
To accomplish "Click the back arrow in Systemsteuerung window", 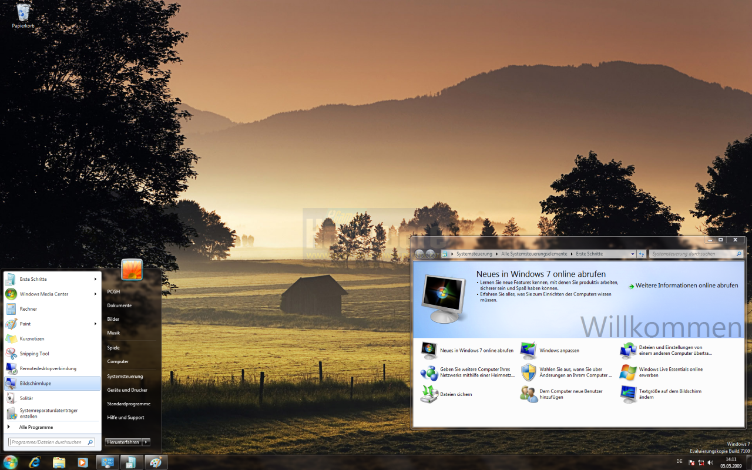I will (419, 254).
